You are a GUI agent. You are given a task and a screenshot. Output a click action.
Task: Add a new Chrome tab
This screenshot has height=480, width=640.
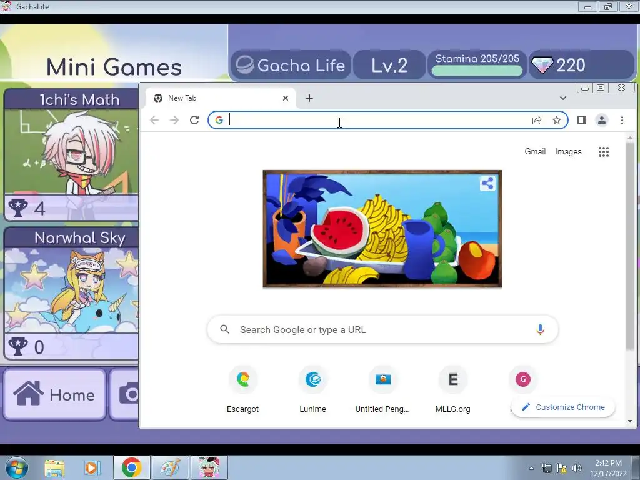tap(309, 98)
